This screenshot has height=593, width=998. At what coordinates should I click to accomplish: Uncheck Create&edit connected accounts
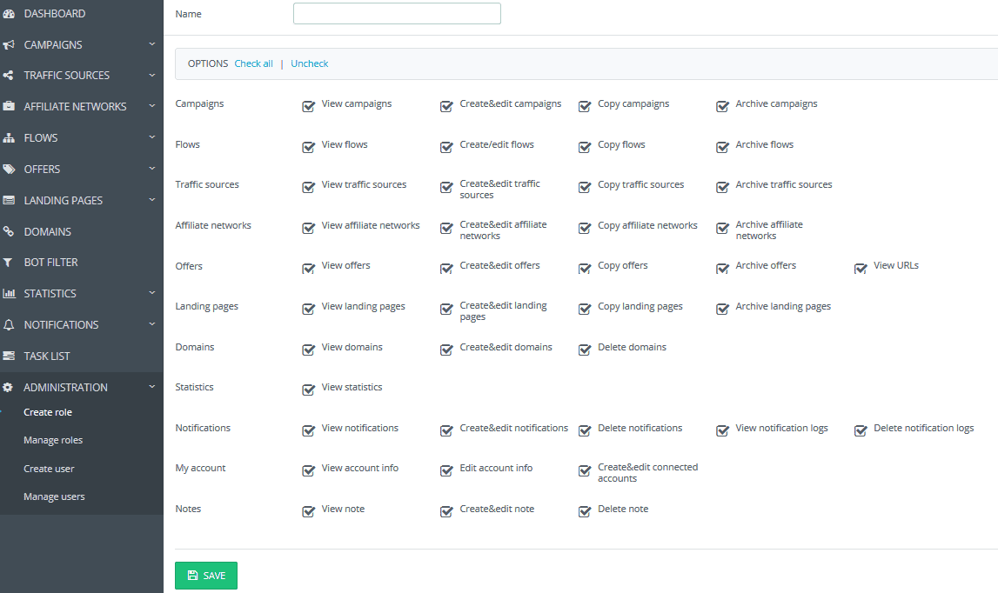pyautogui.click(x=585, y=470)
